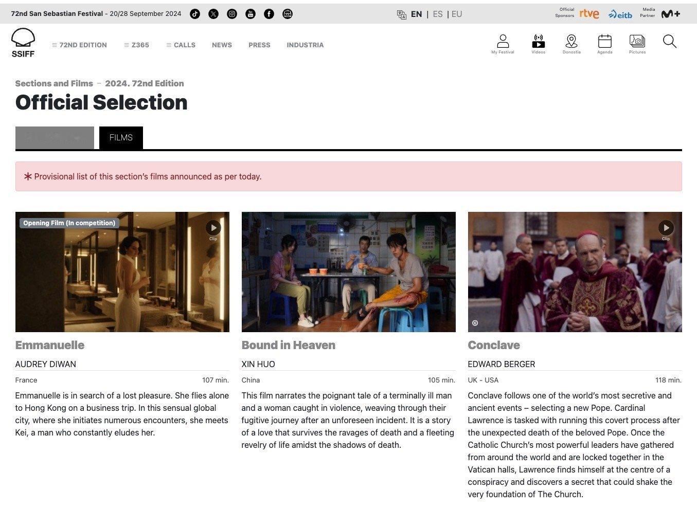Viewport: 697px width, 508px height.
Task: Click director name AUDREY DIWAN
Action: click(46, 364)
